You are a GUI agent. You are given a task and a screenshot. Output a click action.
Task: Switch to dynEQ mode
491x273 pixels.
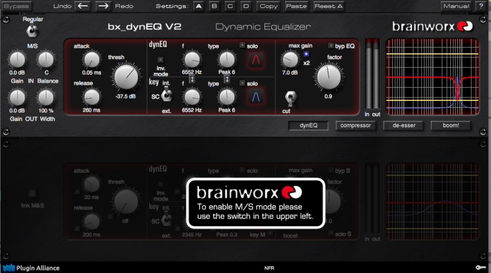click(x=309, y=125)
